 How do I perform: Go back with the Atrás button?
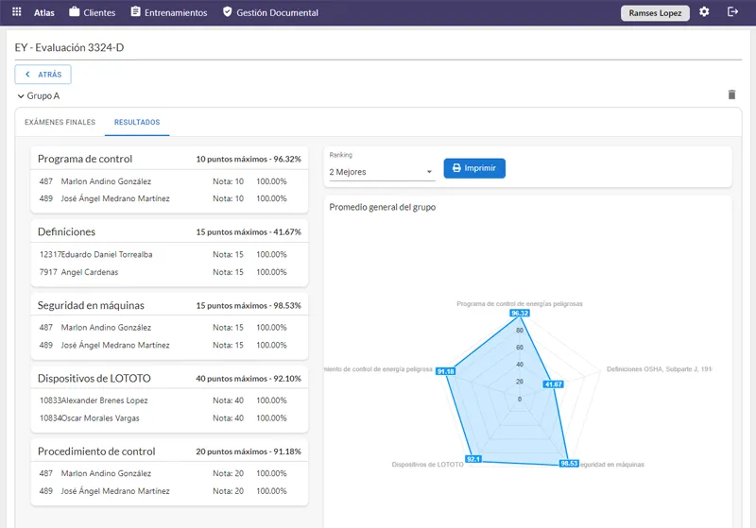click(43, 74)
